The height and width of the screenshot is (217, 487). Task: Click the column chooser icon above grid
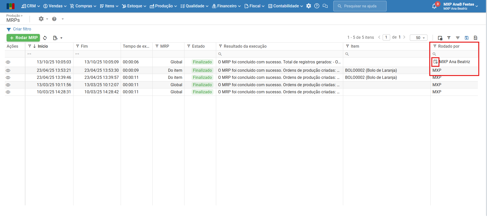[440, 38]
